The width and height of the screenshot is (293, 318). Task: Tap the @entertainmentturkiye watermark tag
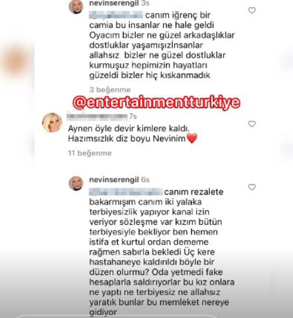(x=157, y=102)
